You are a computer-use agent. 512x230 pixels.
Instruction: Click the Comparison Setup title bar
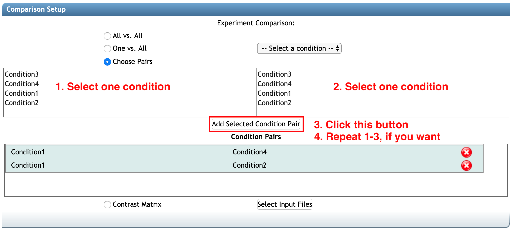[x=35, y=9]
